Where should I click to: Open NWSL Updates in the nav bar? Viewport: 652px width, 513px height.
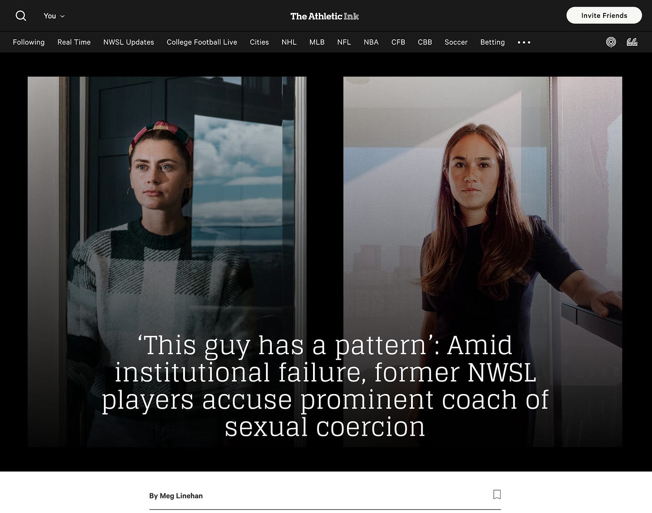[x=129, y=42]
